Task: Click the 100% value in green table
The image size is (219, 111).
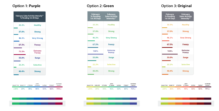Action: click(95, 51)
